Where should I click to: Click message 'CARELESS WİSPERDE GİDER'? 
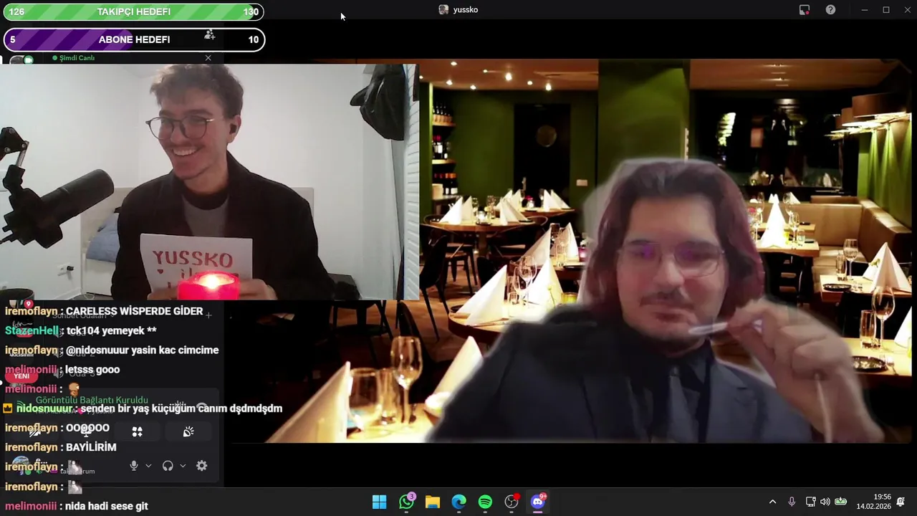(x=135, y=311)
